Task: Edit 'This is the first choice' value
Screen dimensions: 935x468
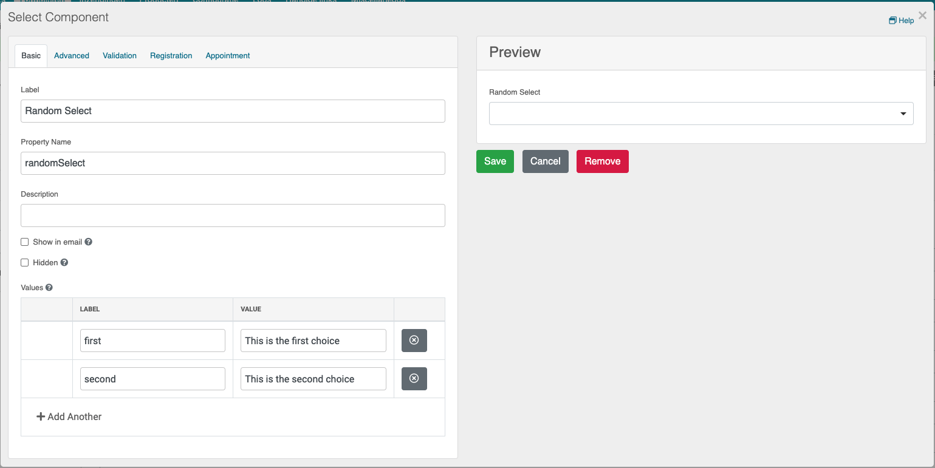Action: tap(313, 341)
